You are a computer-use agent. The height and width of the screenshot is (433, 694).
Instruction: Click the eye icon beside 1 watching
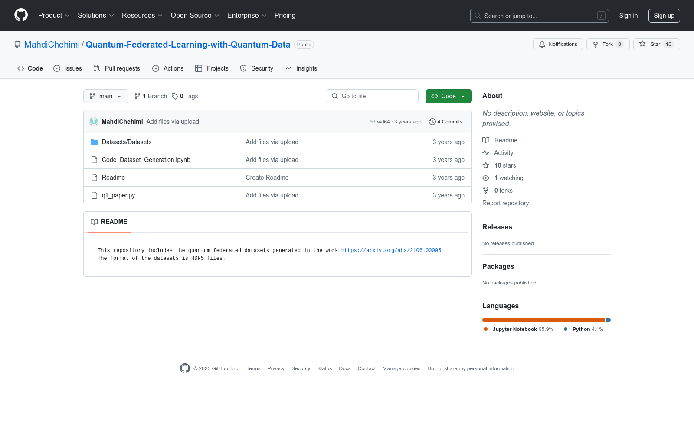click(486, 178)
